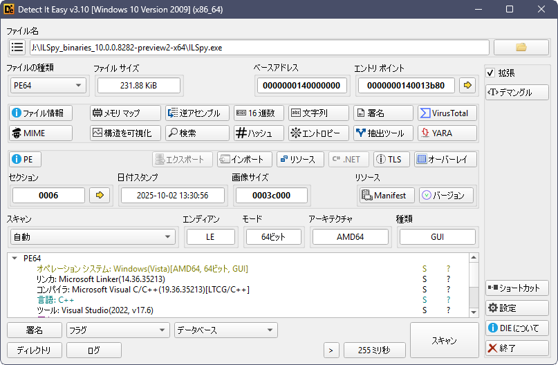The image size is (558, 365).
Task: Click the file path input field
Action: tap(259, 47)
